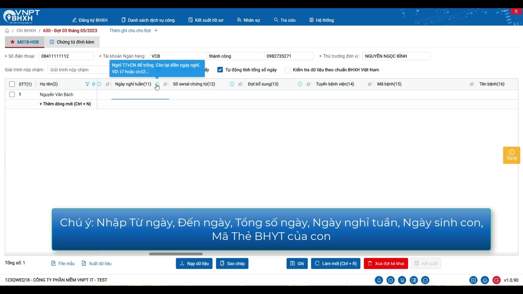Pin the Mã bệnh(15) column
523x294 pixels.
[472, 84]
